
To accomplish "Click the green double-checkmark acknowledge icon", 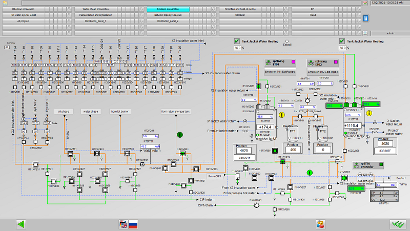I will tap(395, 224).
